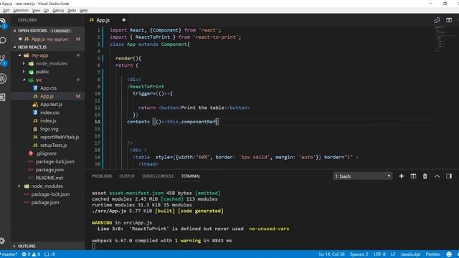Open the Source Control view in activity bar
459x258 pixels.
[3, 60]
